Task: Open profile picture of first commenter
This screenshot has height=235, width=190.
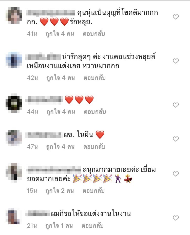Action: point(14,15)
